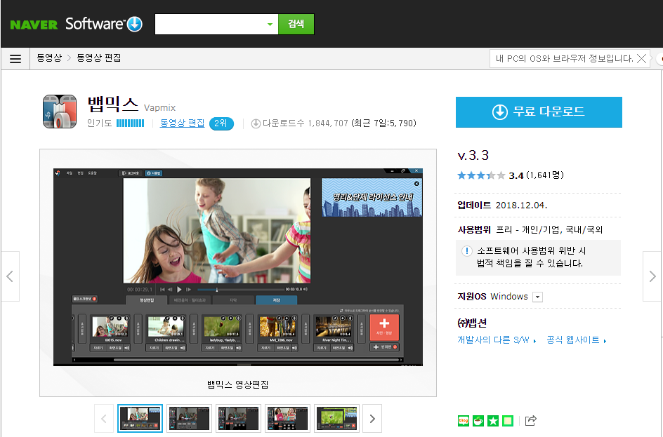Click the blue 동영상 편집 category link

tap(182, 123)
